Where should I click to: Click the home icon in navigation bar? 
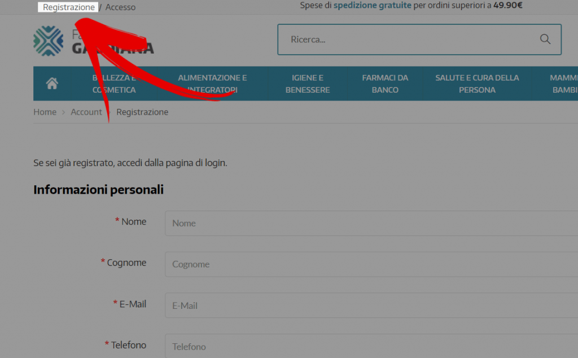tap(52, 84)
